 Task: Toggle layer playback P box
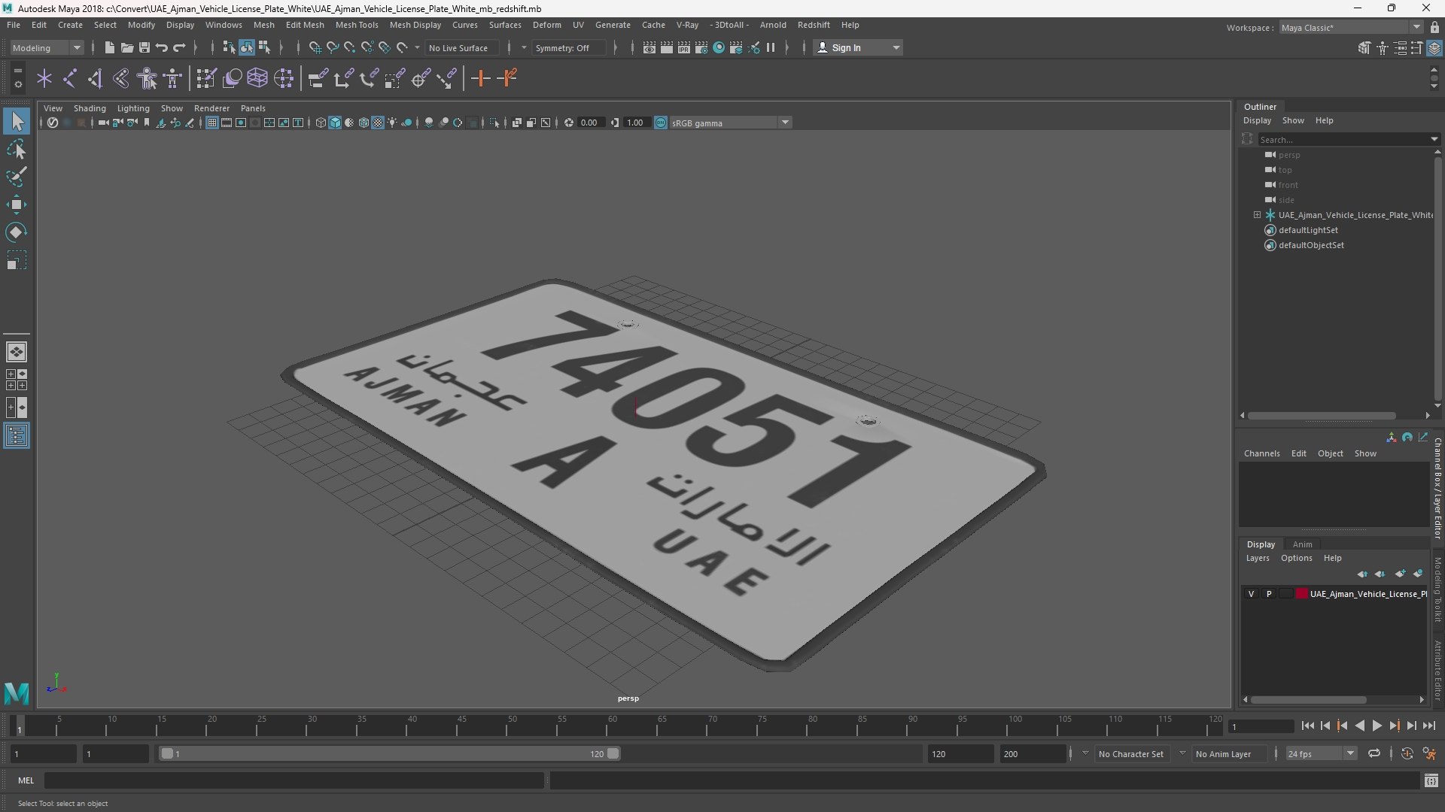[x=1269, y=594]
